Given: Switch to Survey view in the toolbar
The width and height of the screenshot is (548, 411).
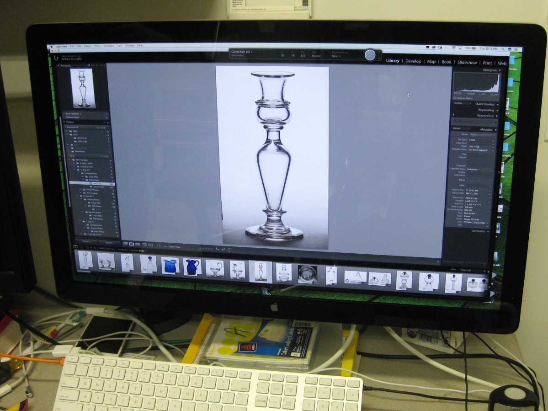Looking at the screenshot, I should coord(144,245).
